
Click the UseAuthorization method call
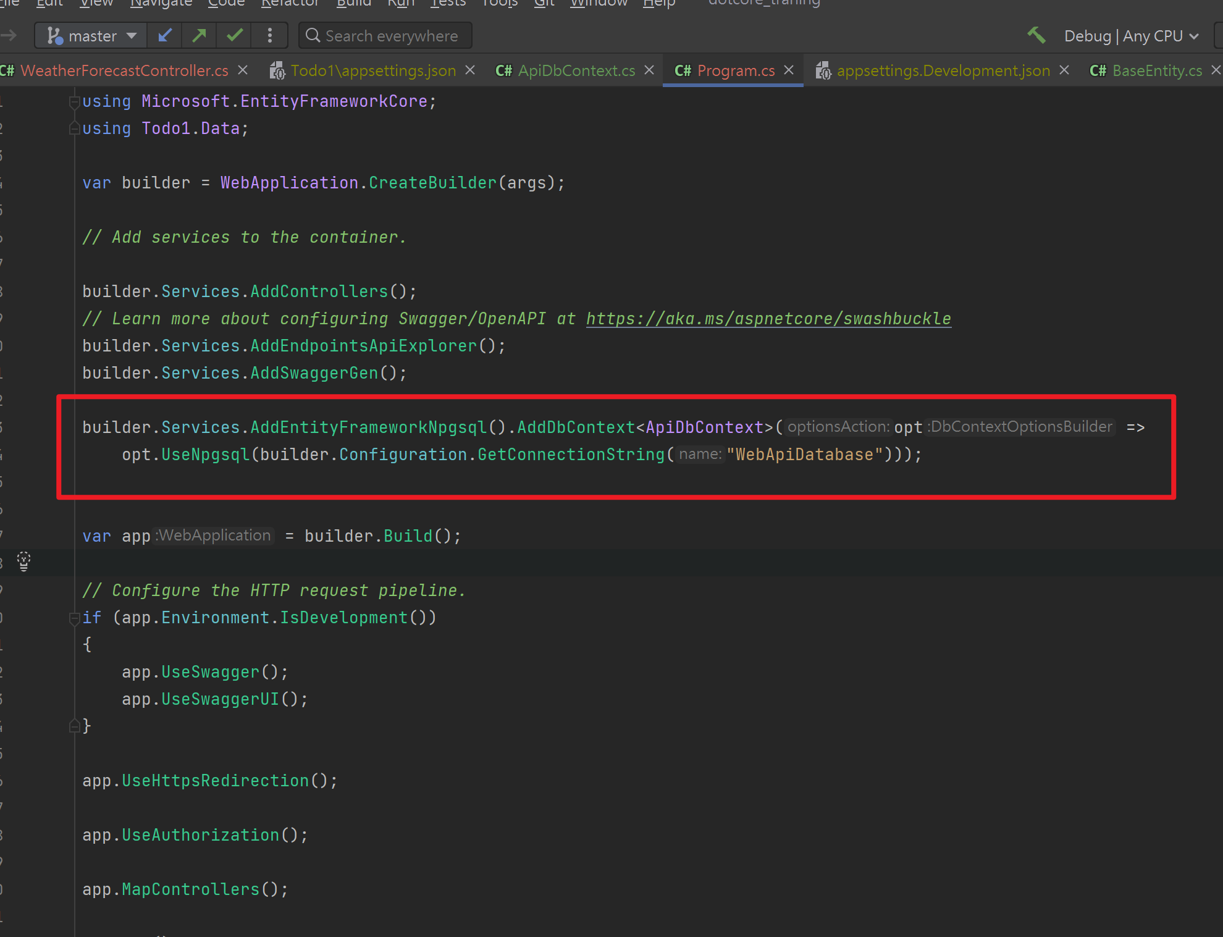201,835
